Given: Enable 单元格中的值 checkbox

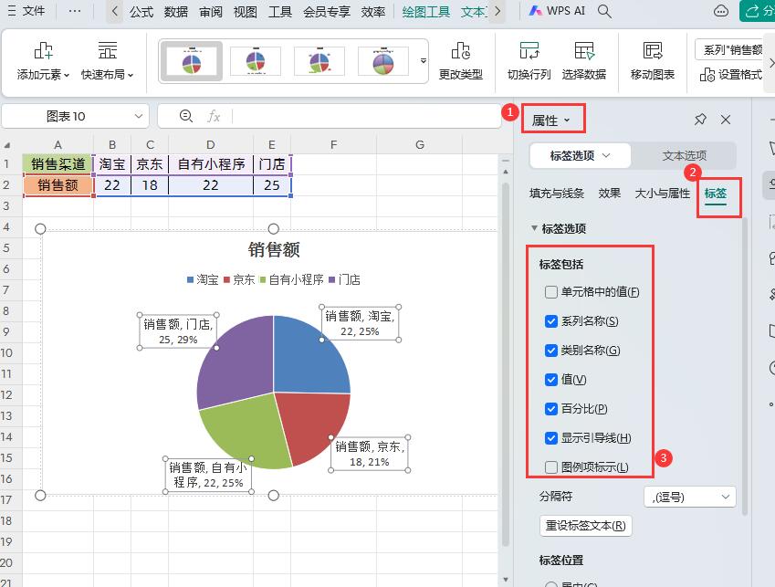Looking at the screenshot, I should point(551,292).
